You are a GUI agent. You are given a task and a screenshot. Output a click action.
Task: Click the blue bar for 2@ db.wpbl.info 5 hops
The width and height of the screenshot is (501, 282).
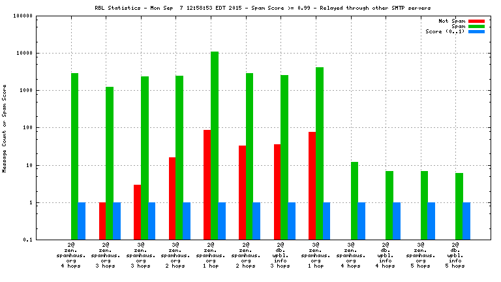click(466, 221)
